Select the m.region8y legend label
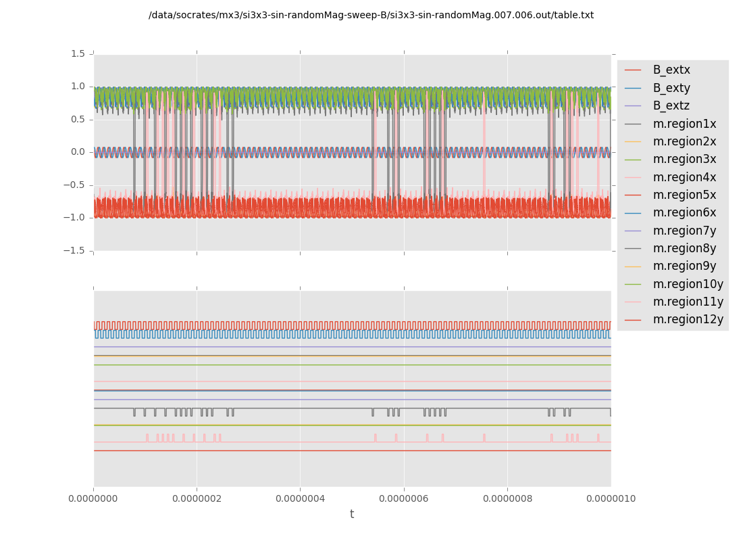743x541 pixels. coord(684,248)
